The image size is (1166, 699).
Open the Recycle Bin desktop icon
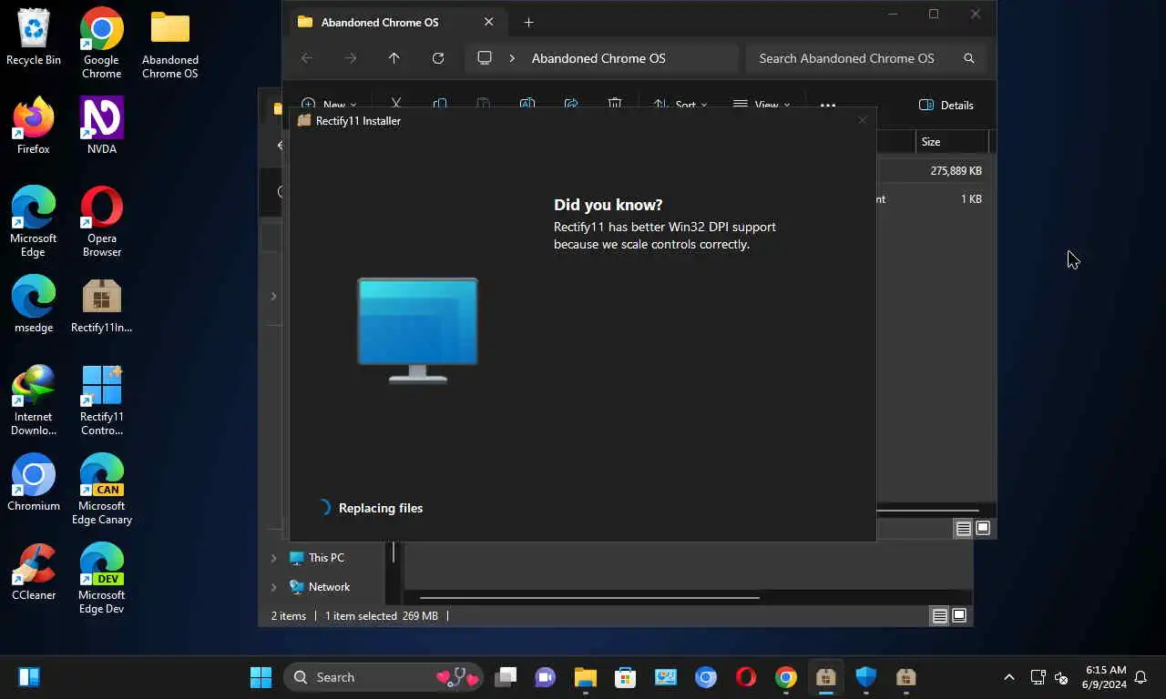tap(34, 37)
